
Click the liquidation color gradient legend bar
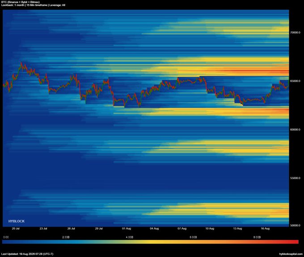(150, 242)
